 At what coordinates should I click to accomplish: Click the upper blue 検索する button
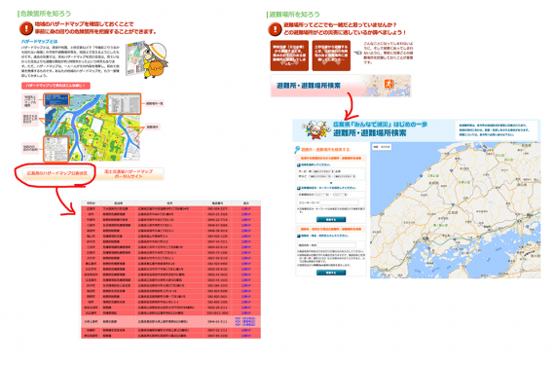point(331,219)
